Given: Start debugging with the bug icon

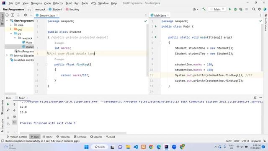Looking at the screenshot, I should coord(235,9).
